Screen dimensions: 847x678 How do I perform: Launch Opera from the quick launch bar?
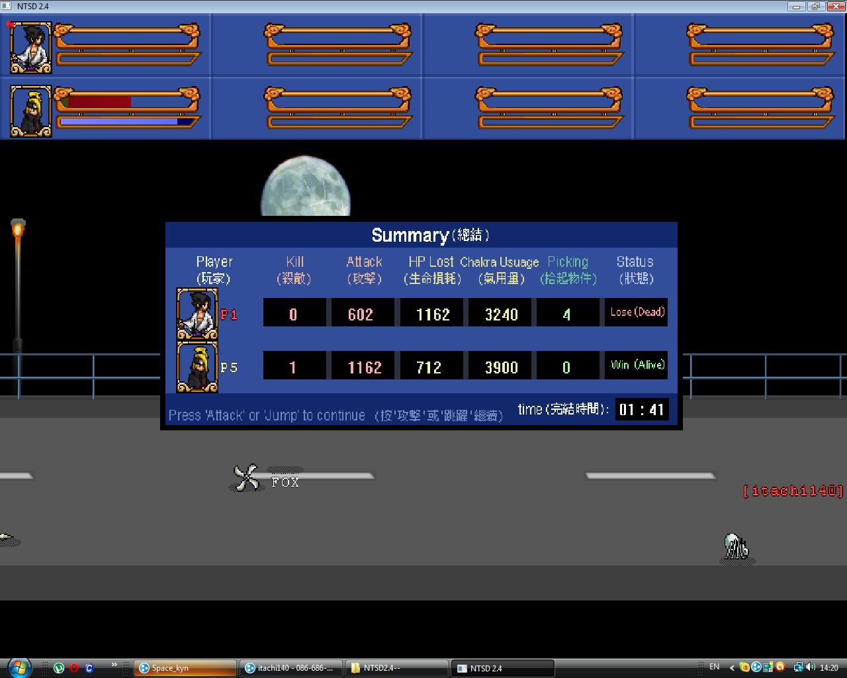pos(74,668)
